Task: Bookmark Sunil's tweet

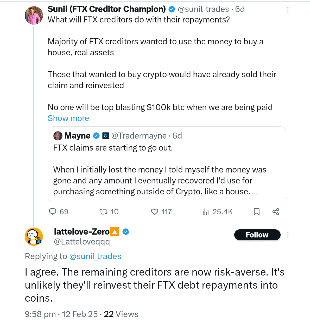Action: 257,212
